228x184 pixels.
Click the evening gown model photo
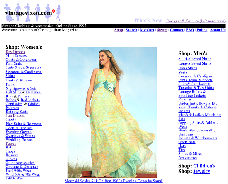pyautogui.click(x=112, y=112)
